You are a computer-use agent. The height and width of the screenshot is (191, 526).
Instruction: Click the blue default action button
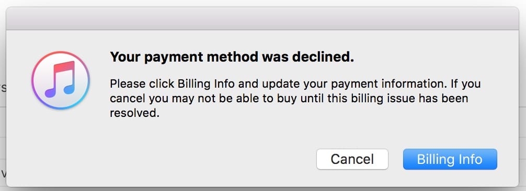click(x=450, y=159)
